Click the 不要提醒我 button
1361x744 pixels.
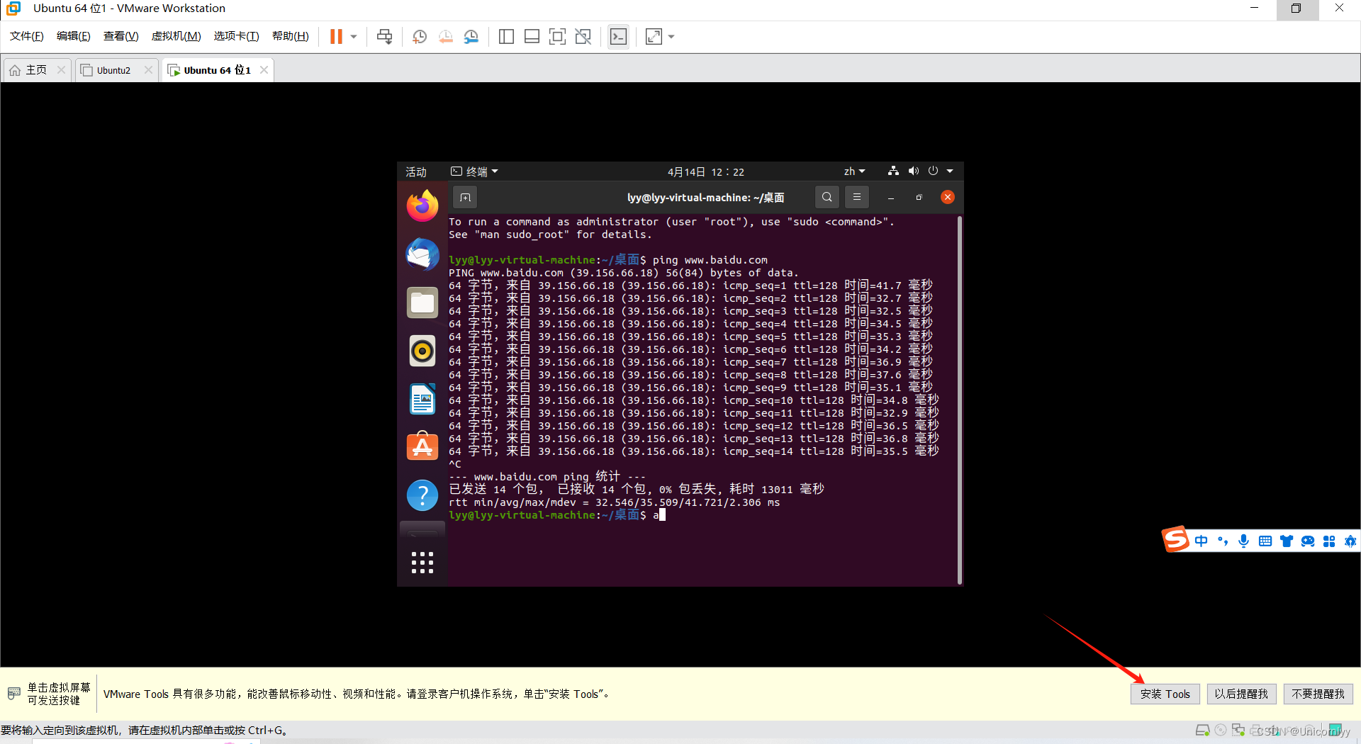click(x=1318, y=694)
